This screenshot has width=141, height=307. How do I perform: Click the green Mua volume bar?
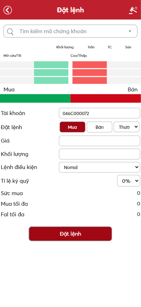[x=35, y=98]
